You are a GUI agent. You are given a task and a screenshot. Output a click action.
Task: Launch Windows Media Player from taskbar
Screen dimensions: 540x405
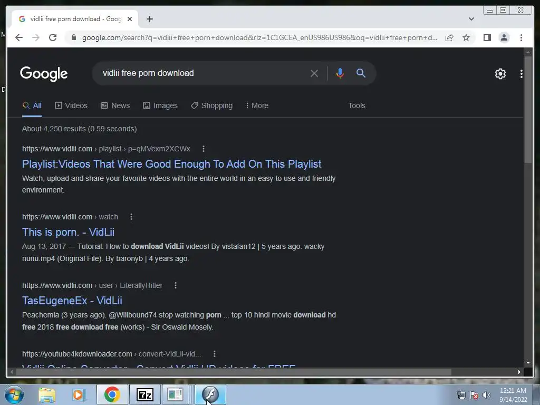[78, 394]
